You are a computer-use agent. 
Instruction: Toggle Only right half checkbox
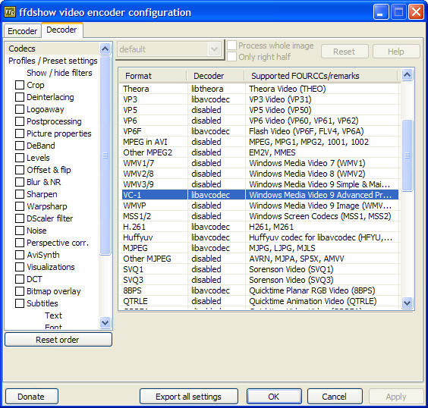[x=231, y=57]
